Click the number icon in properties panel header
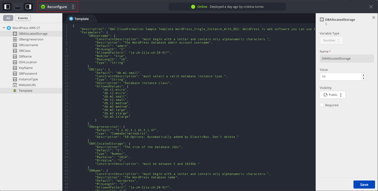 322,20
